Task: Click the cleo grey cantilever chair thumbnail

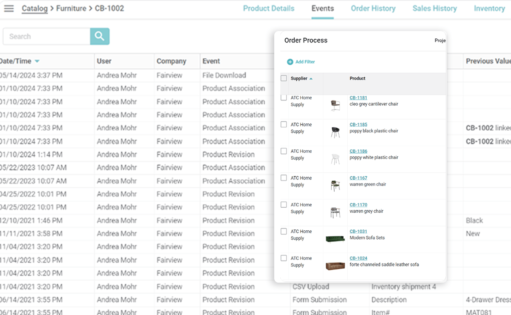Action: (335, 103)
